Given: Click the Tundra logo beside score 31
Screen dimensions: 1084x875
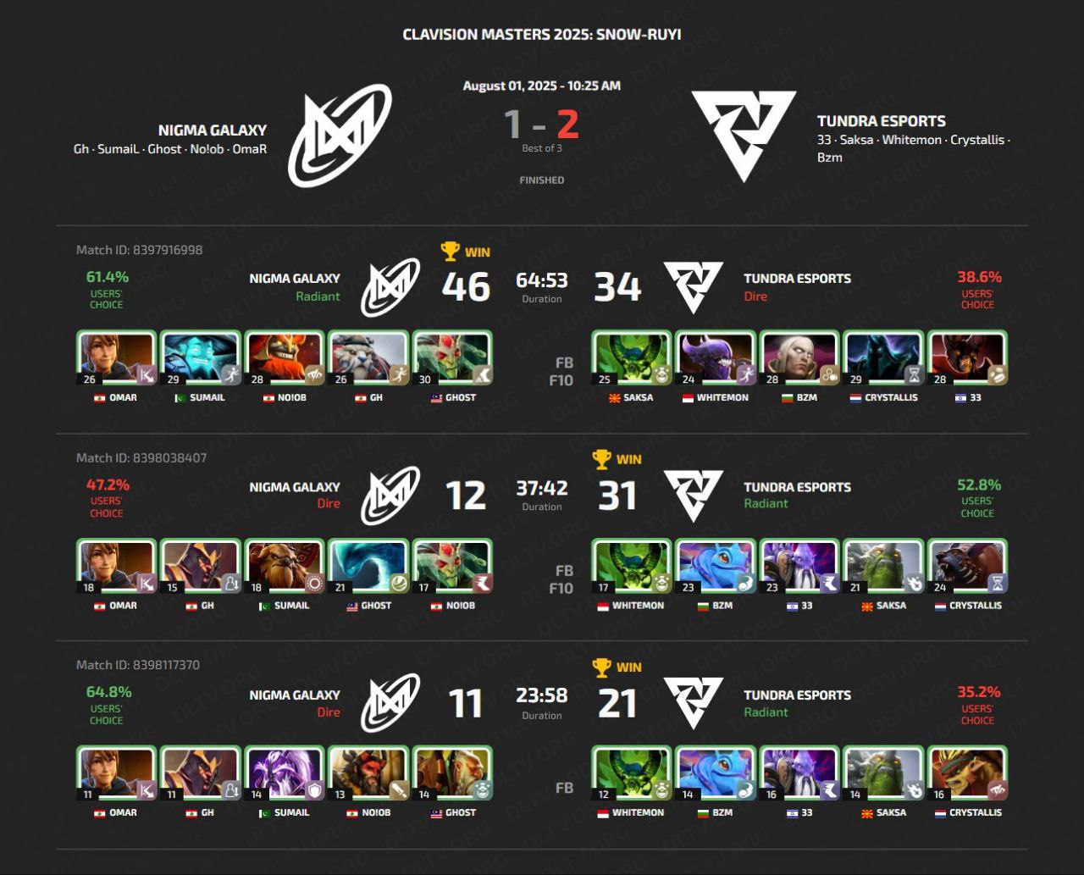Looking at the screenshot, I should tap(693, 496).
